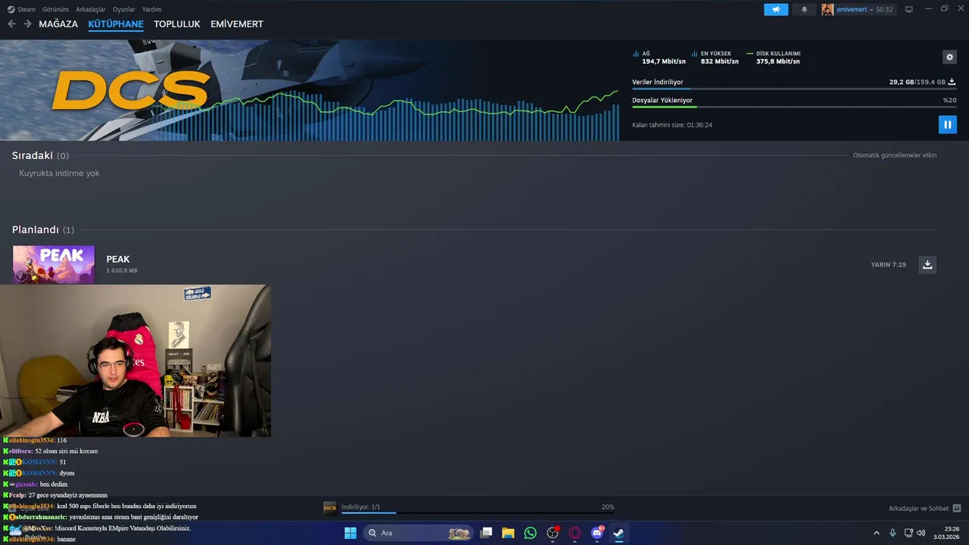
Task: Click the DCS banner logo
Action: 130,91
